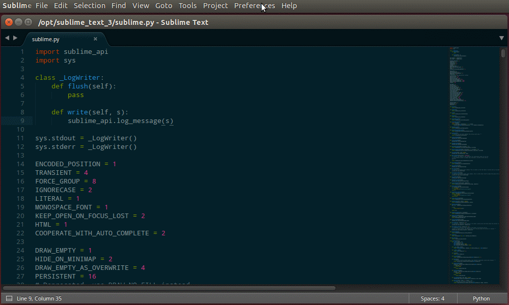Open the tab list dropdown arrow
This screenshot has height=305, width=509.
[501, 38]
